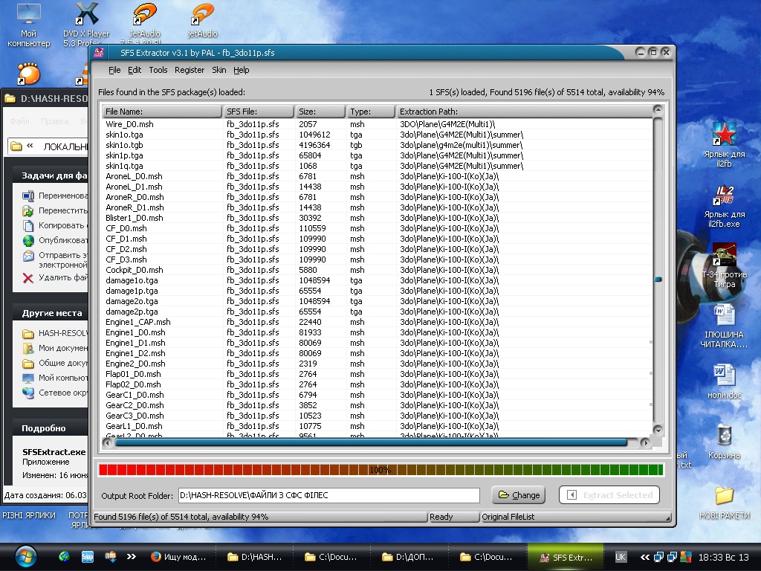The image size is (761, 571).
Task: Open the НОВІ РАКЕТИ desktop folder
Action: pos(724,496)
